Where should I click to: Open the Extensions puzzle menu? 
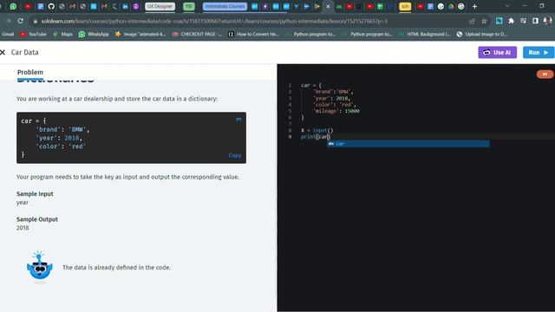[511, 21]
